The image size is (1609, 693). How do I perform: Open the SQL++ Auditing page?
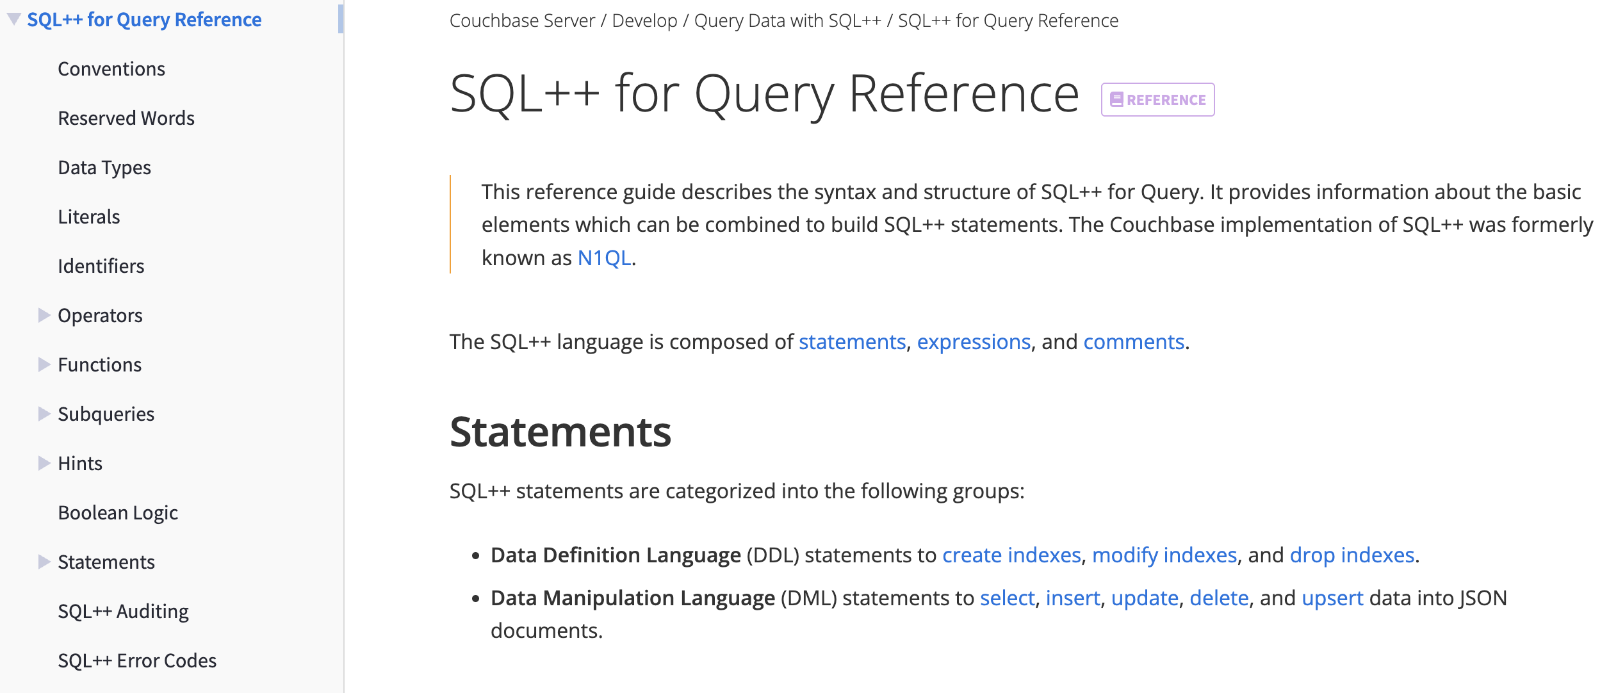(x=124, y=612)
